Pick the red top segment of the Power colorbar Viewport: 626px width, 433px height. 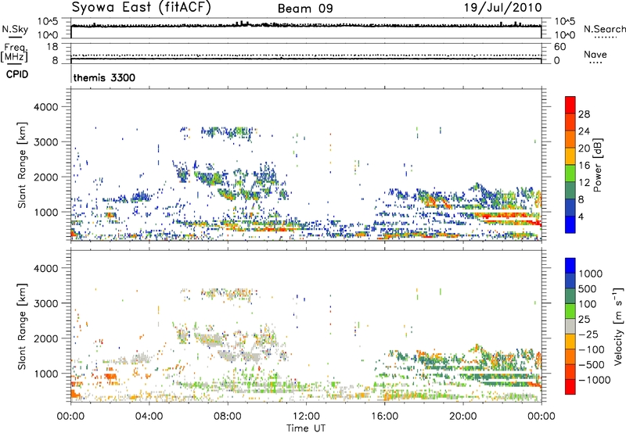pos(570,105)
